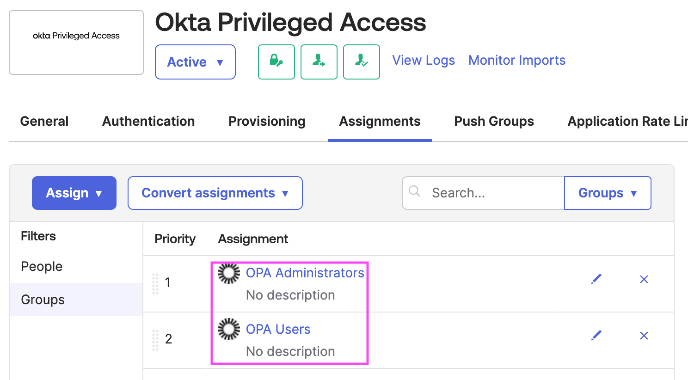
Task: Open the View Logs link
Action: pos(423,60)
